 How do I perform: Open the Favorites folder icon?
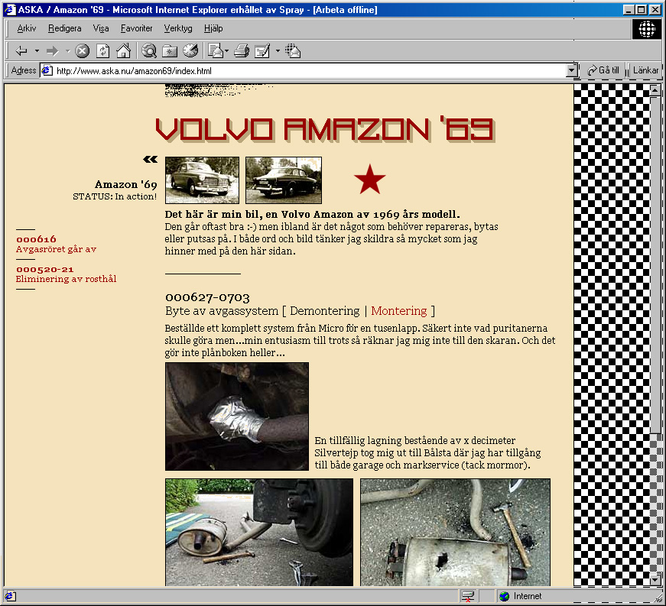170,51
